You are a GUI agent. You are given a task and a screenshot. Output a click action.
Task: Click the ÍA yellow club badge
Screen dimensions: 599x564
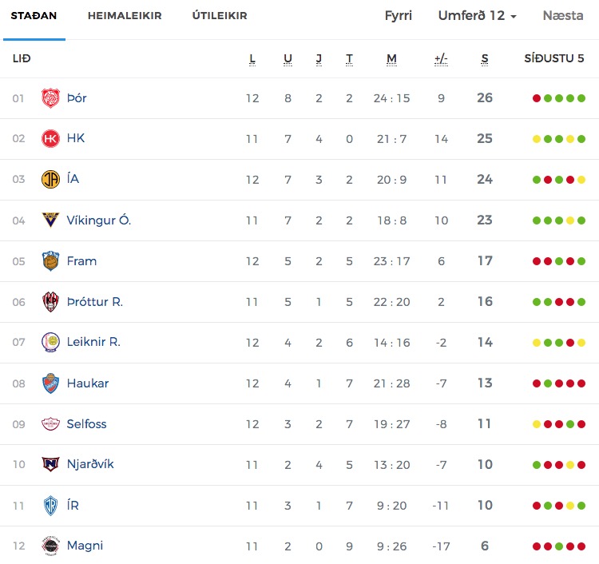(x=50, y=180)
